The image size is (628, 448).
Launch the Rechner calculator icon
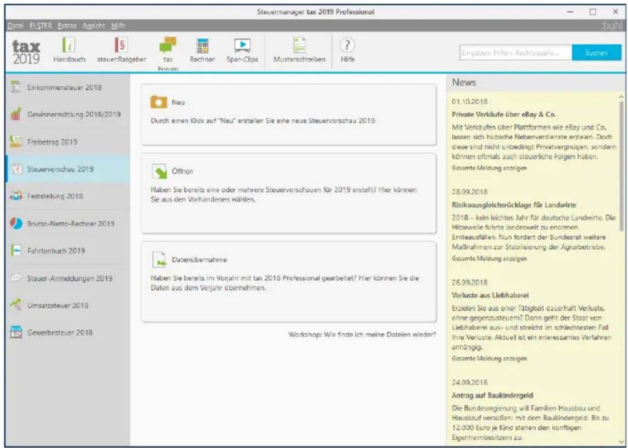pyautogui.click(x=202, y=45)
